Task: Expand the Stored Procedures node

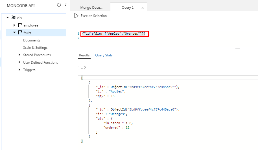Action: [x=19, y=55]
